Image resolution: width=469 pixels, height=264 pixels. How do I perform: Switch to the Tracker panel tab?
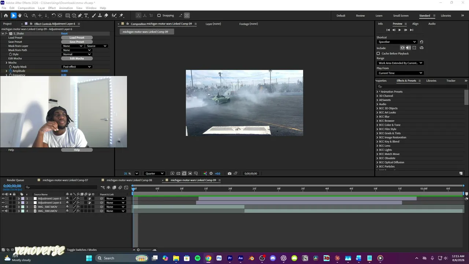pyautogui.click(x=451, y=81)
